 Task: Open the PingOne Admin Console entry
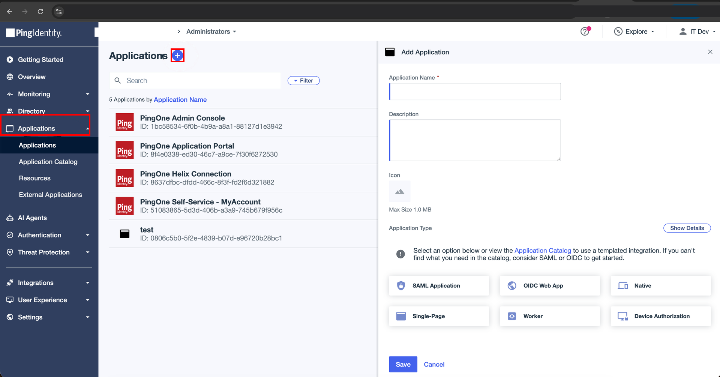243,122
